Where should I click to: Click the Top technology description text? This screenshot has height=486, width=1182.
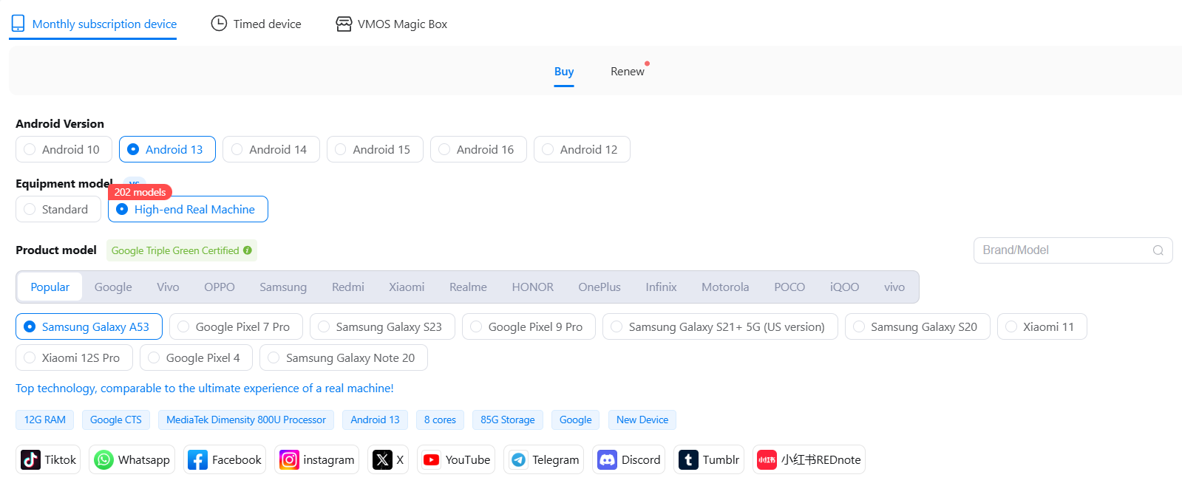point(205,389)
